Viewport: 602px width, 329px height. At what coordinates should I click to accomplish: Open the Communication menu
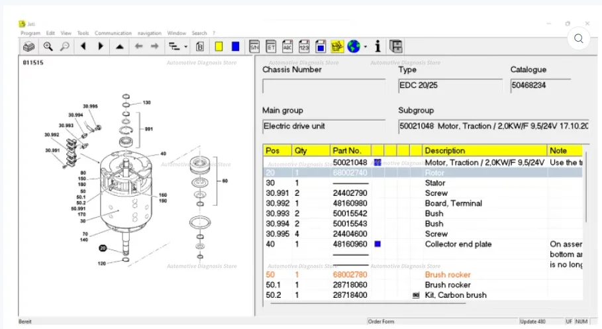click(x=113, y=33)
